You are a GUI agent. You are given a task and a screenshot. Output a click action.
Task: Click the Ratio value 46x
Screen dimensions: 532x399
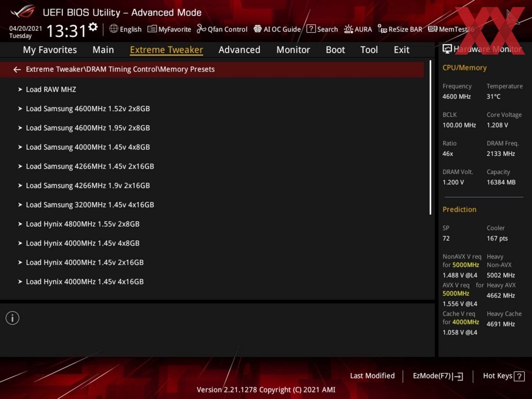click(x=448, y=154)
